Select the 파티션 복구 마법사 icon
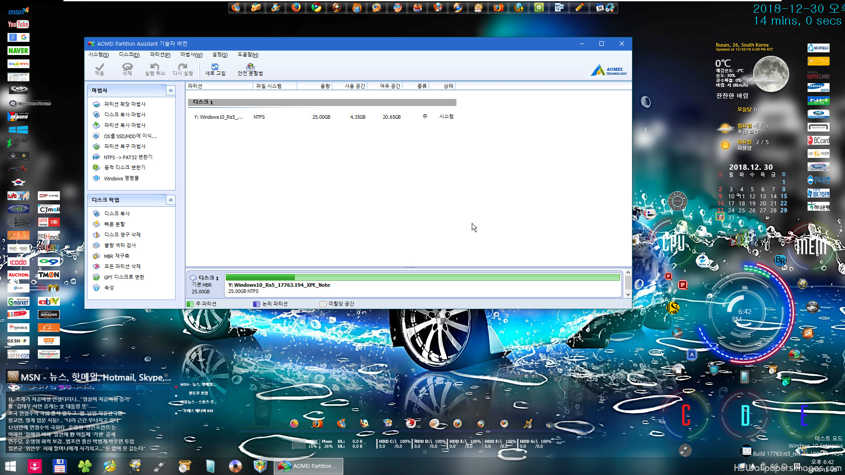 97,146
